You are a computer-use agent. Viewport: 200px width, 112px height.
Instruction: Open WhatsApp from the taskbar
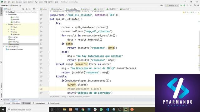(101, 110)
